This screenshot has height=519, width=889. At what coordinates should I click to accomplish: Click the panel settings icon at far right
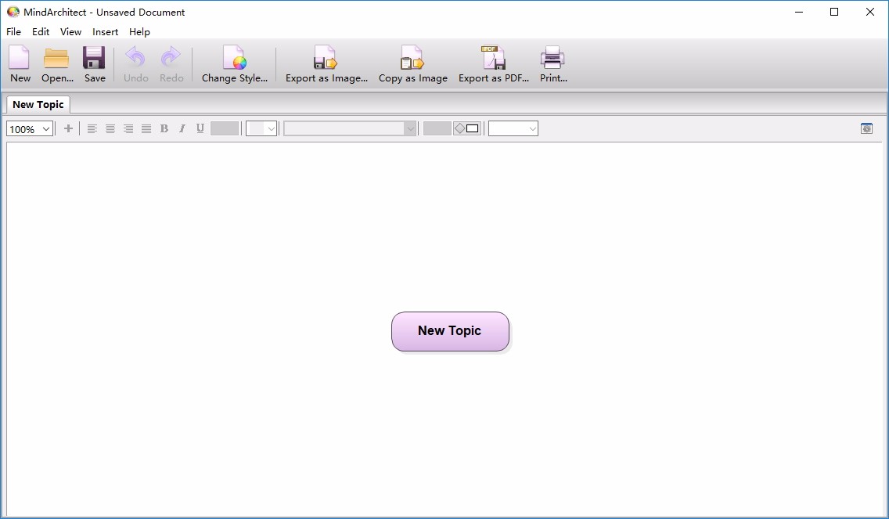click(866, 128)
